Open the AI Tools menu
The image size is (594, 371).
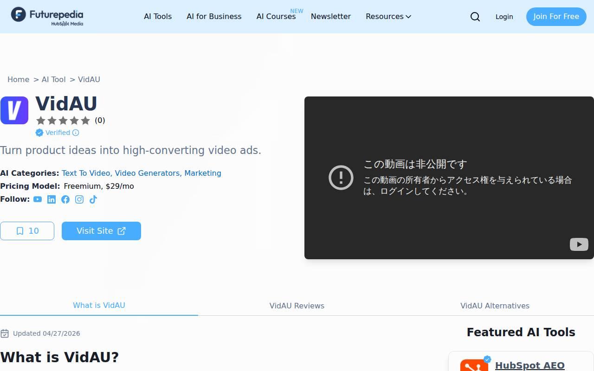[x=158, y=16]
